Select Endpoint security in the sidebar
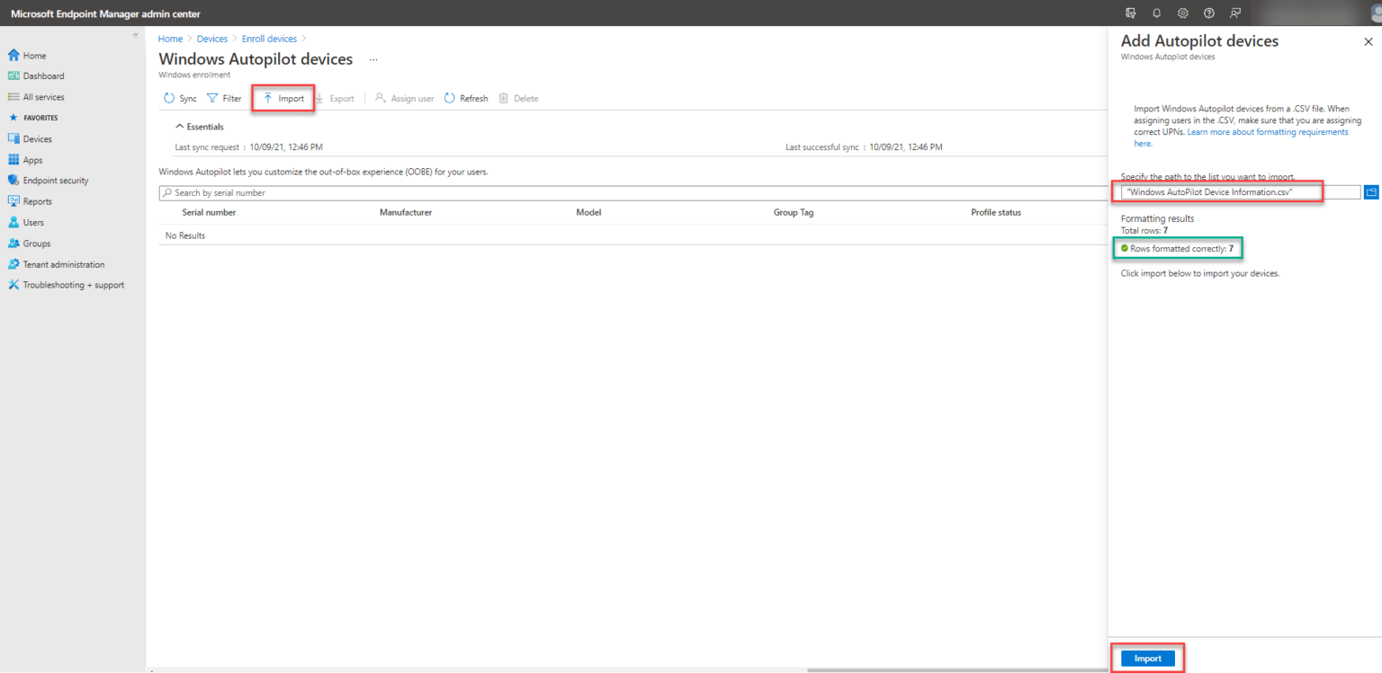Image resolution: width=1382 pixels, height=673 pixels. pos(56,180)
